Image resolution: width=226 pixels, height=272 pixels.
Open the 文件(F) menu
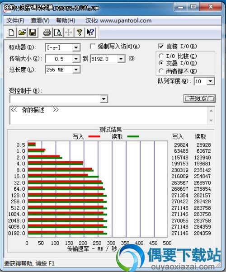pyautogui.click(x=15, y=21)
